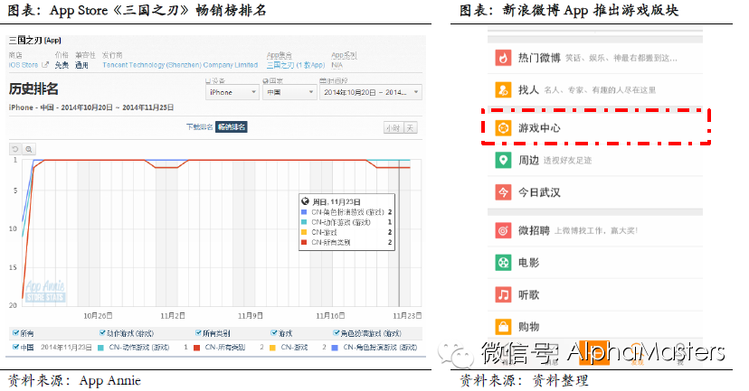749x391 pixels.
Task: Tap the 周边 location pin icon
Action: pos(503,160)
